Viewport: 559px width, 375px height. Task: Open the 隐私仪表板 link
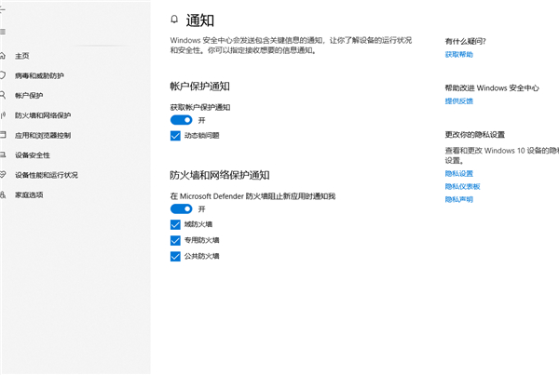click(462, 186)
